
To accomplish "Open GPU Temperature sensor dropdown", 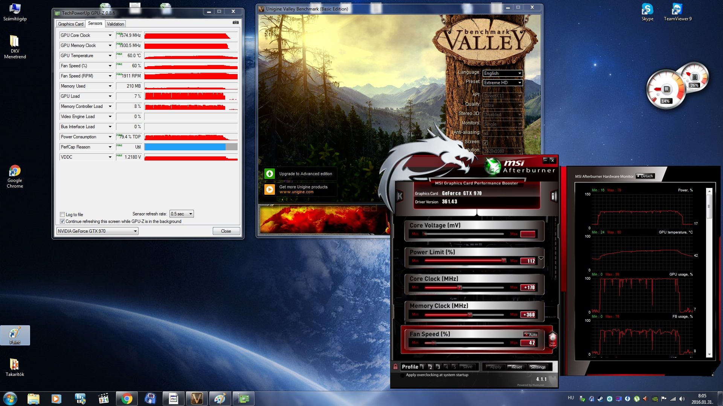I will [x=110, y=56].
